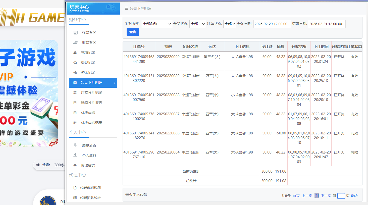This screenshot has height=205, width=368.
Task: Click the 消息公告 bell icon
Action: click(76, 145)
